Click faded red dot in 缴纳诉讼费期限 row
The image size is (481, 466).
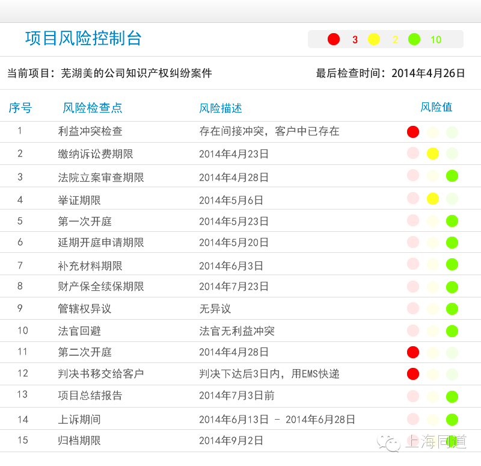[413, 153]
